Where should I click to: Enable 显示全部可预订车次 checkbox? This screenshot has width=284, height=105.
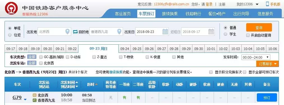point(245,72)
